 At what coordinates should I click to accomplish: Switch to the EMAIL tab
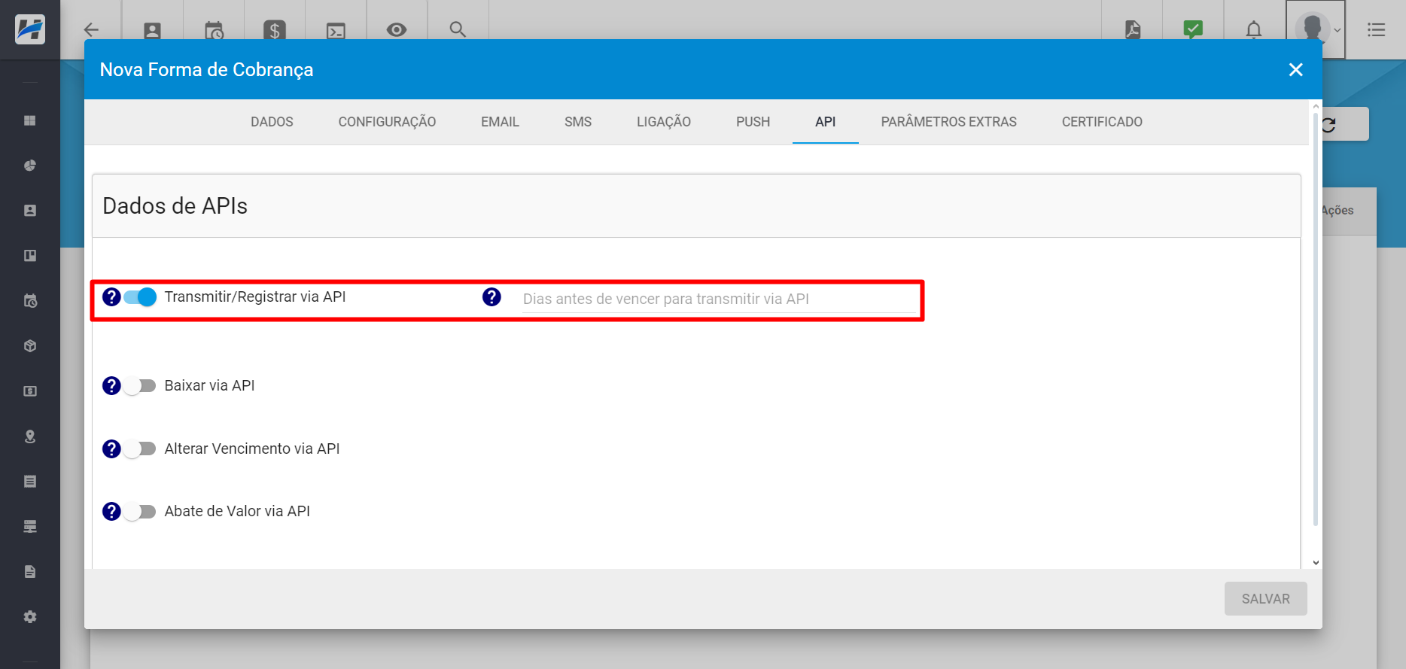pyautogui.click(x=500, y=122)
